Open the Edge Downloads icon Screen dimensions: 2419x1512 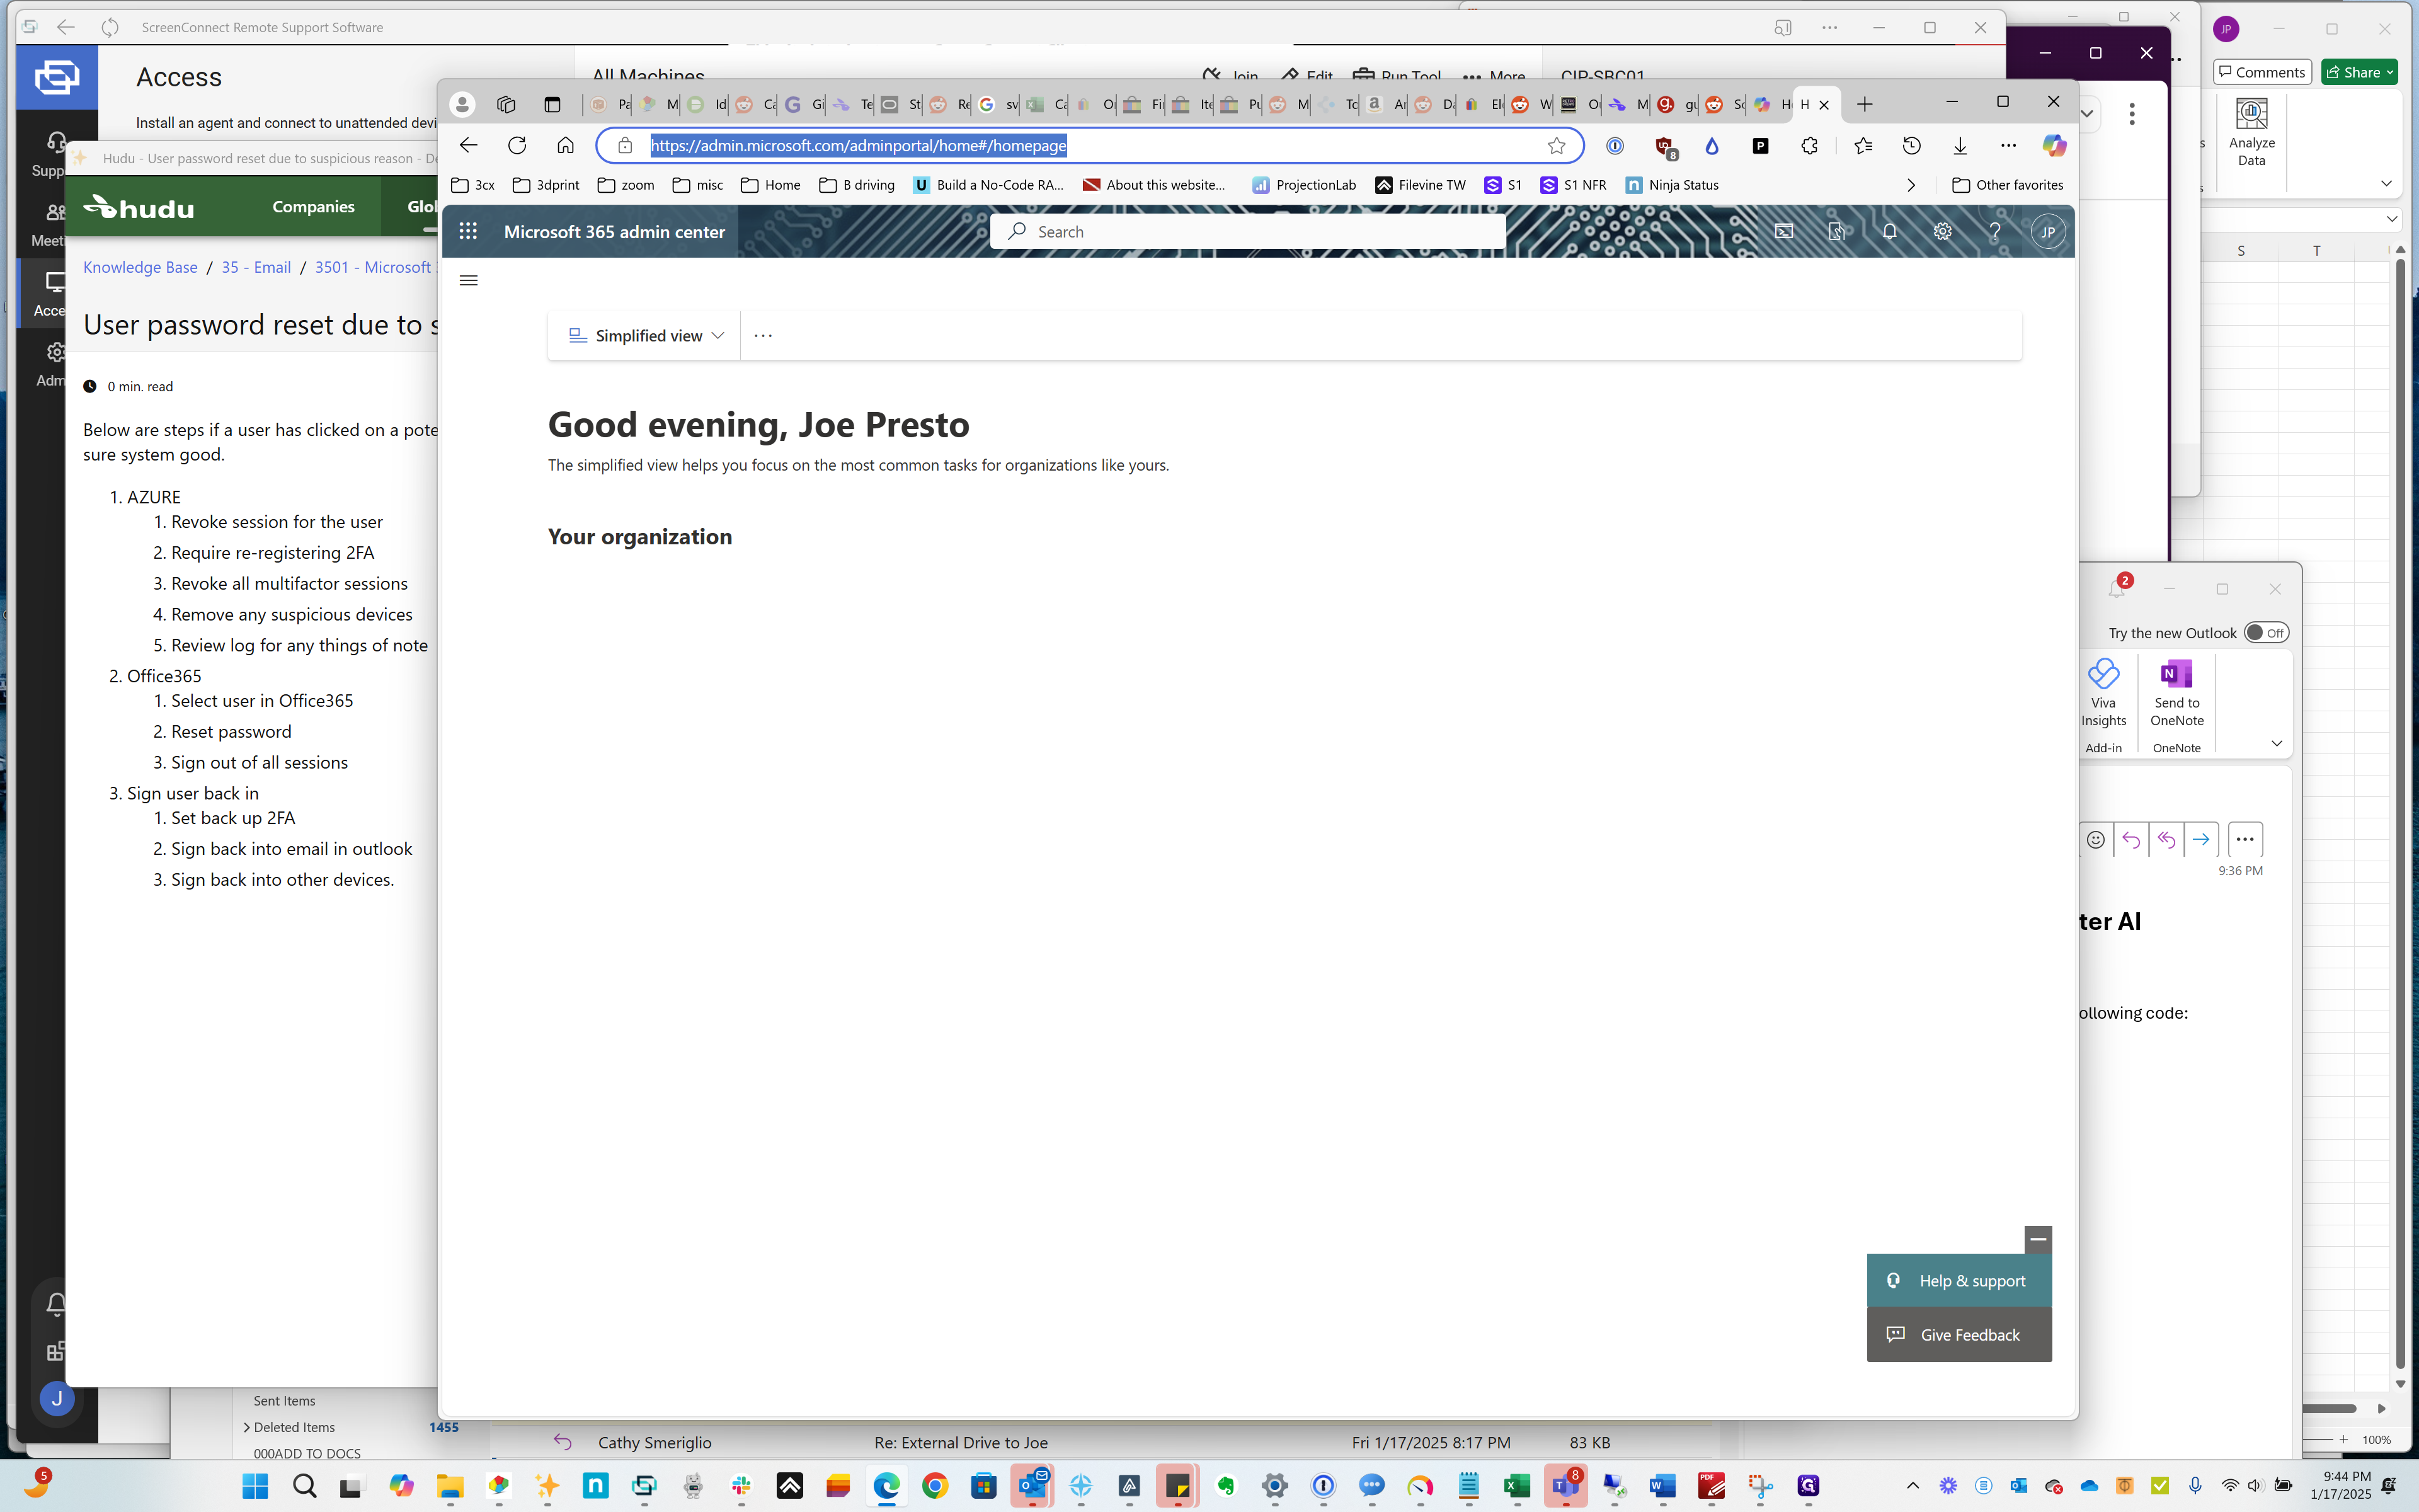click(1960, 146)
